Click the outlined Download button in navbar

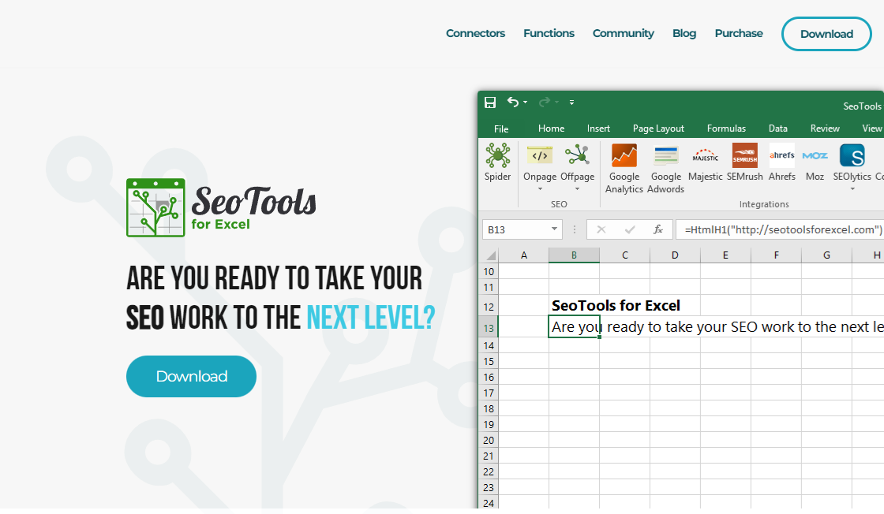pyautogui.click(x=826, y=34)
